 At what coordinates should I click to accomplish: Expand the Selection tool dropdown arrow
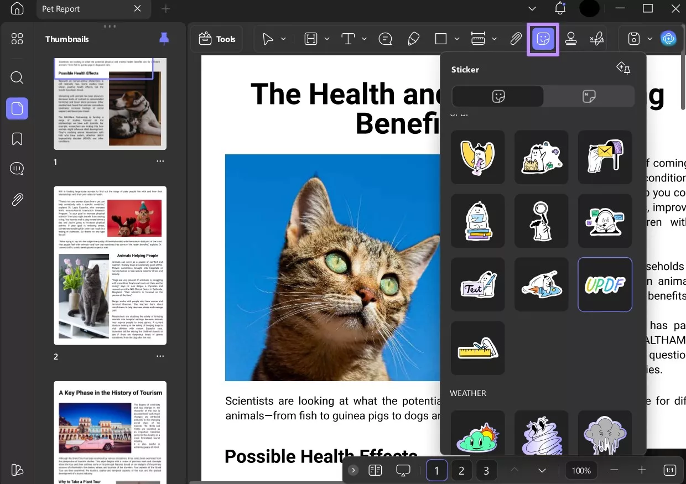283,39
